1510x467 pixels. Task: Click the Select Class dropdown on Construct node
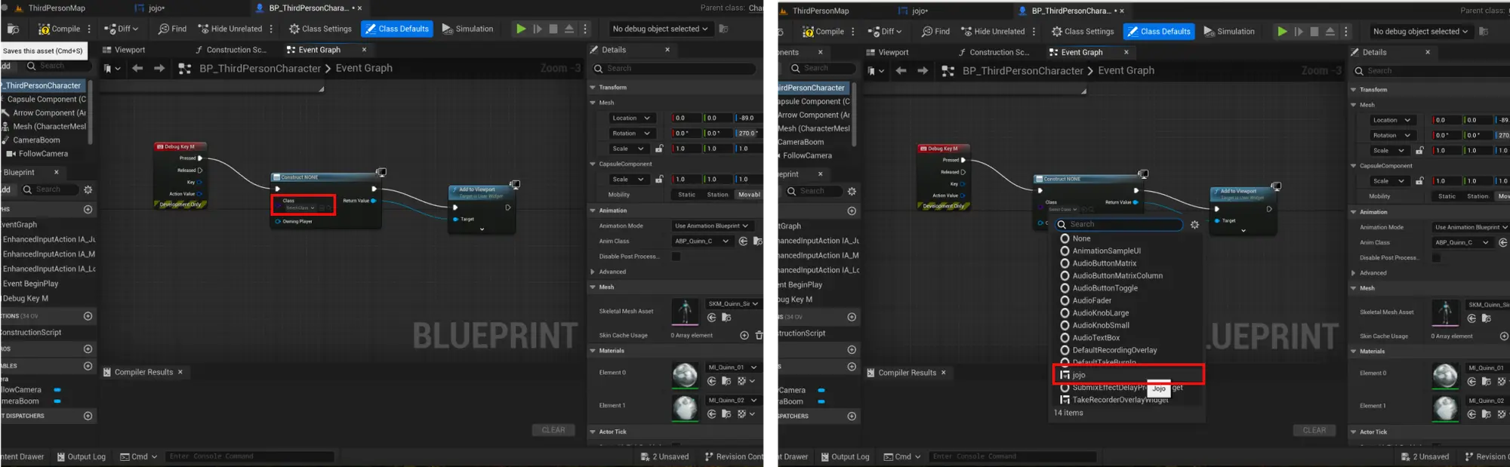tap(300, 208)
